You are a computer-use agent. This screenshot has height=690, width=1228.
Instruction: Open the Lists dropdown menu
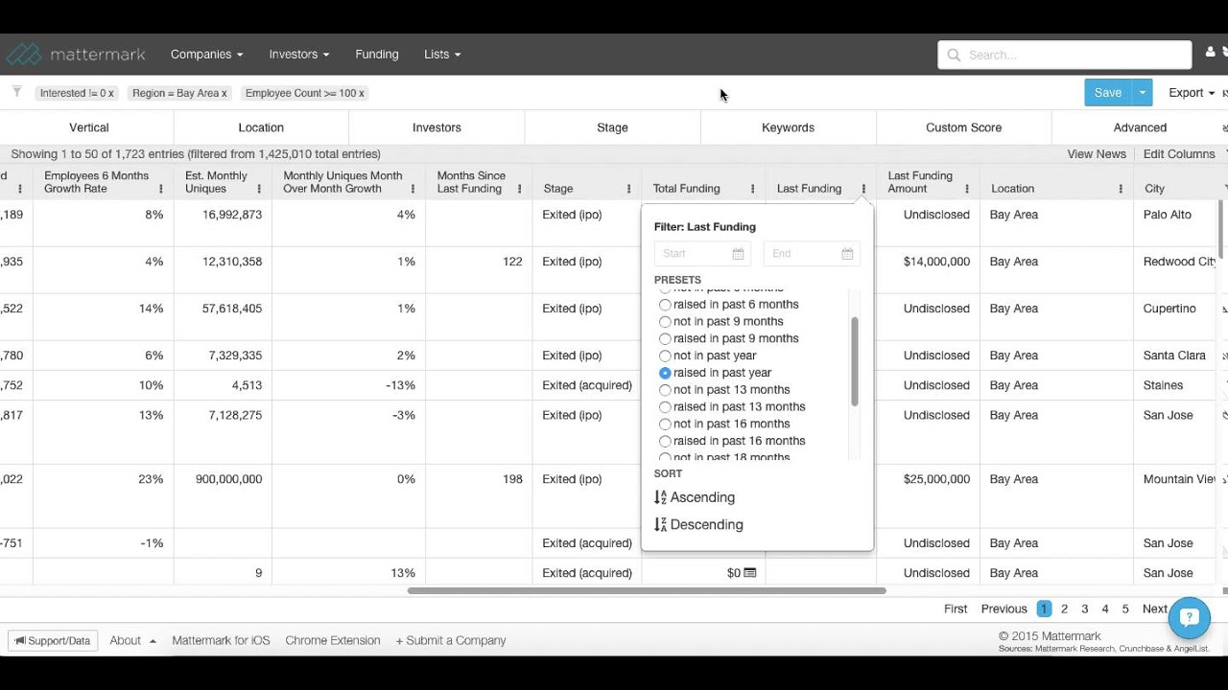pos(442,55)
